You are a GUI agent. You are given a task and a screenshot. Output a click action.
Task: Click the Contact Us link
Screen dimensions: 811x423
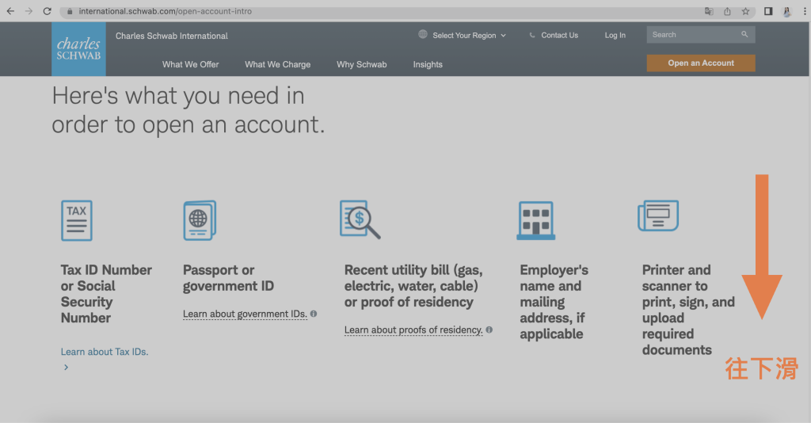pyautogui.click(x=560, y=35)
